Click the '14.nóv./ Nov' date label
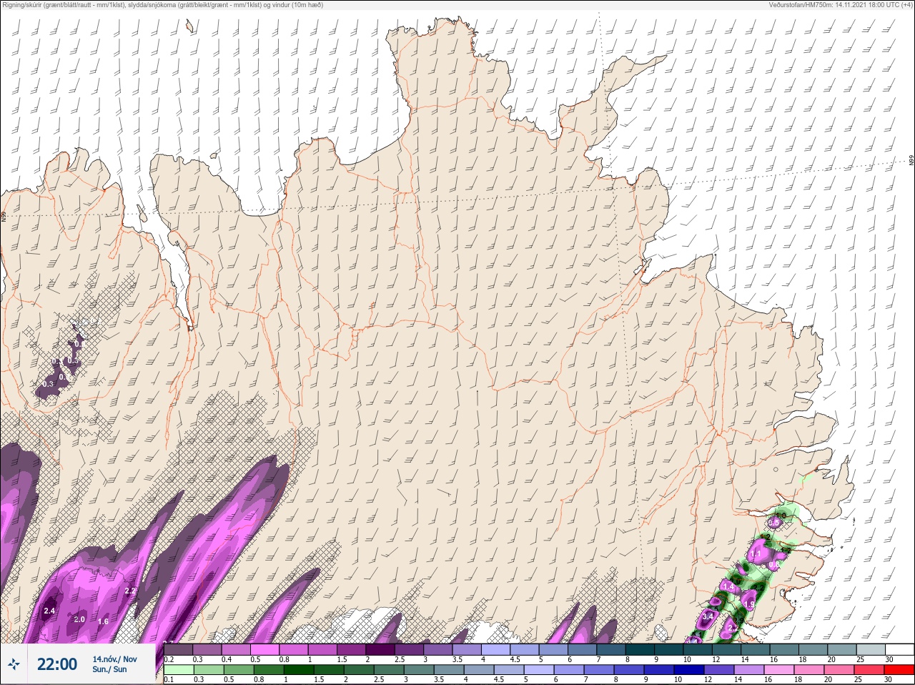This screenshot has height=685, width=915. pyautogui.click(x=114, y=659)
